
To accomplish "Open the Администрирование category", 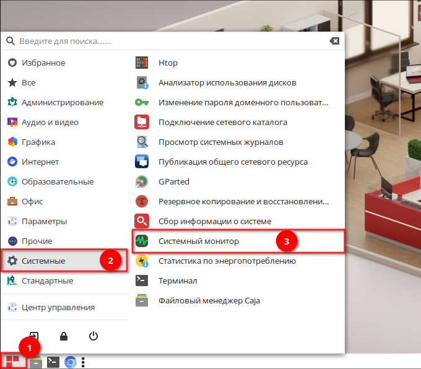I will tap(62, 102).
